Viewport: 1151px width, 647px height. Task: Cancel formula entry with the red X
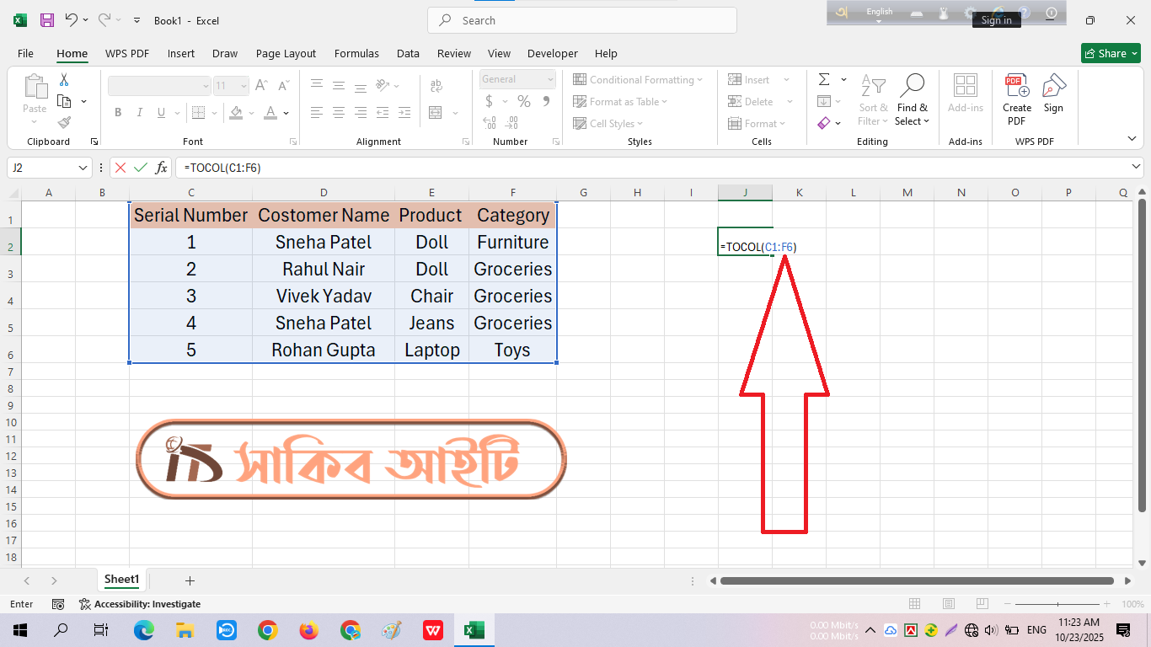point(120,168)
